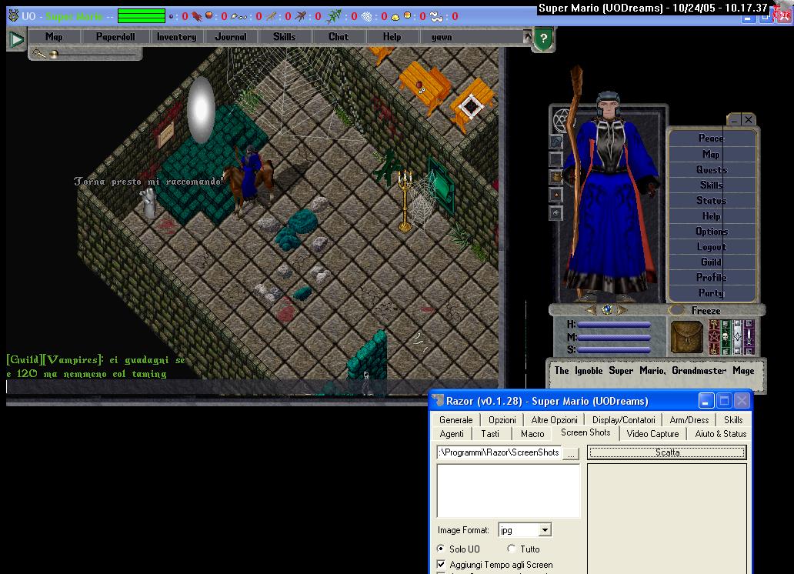Click Map button on the paperdoll panel

tap(712, 154)
